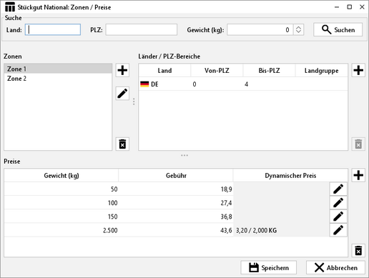This screenshot has height=278, width=369.
Task: Select Zone 2 in the Zonen list
Action: [58, 79]
